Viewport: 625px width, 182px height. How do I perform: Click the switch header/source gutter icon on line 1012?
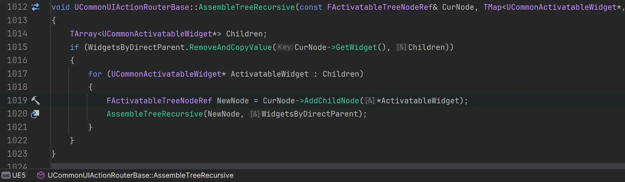(35, 7)
